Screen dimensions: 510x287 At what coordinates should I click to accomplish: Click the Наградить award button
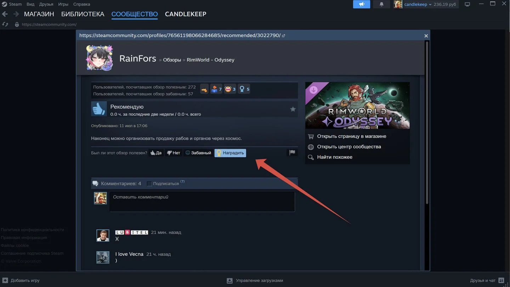(230, 153)
